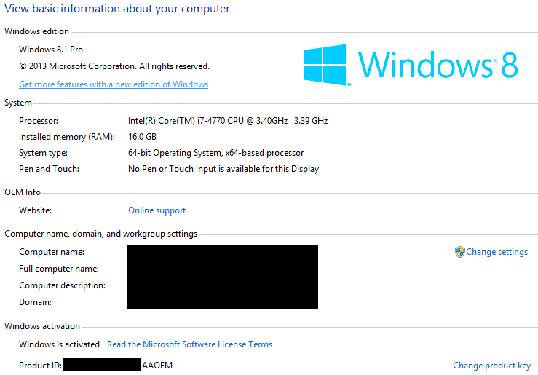The image size is (538, 375).
Task: Click the 16.0 GB installed memory value
Action: [142, 137]
